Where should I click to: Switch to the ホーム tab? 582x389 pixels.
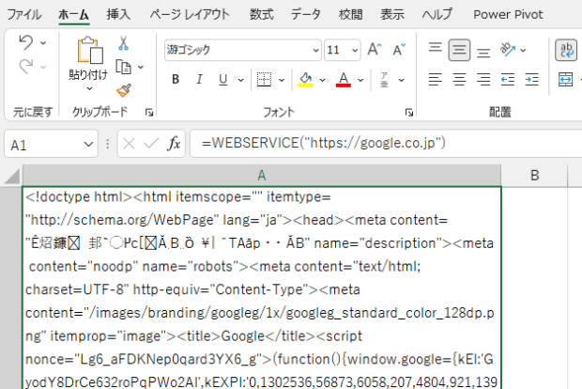73,15
